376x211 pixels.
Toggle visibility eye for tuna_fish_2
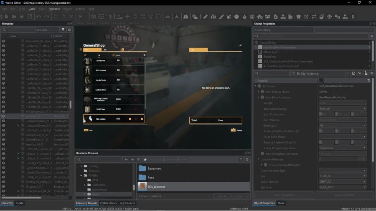pyautogui.click(x=4, y=116)
